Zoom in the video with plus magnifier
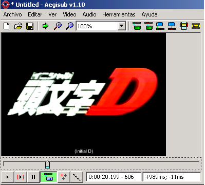The width and height of the screenshot is (205, 185). tap(58, 26)
